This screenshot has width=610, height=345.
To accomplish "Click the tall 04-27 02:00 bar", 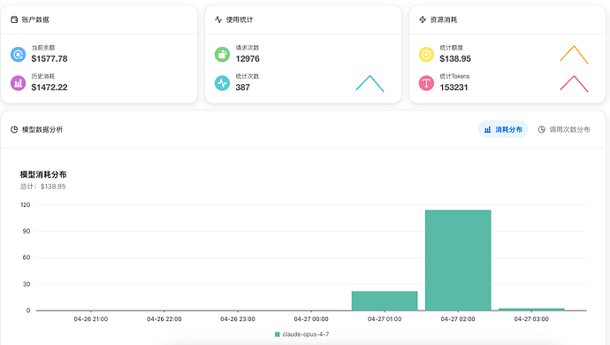I will [458, 260].
